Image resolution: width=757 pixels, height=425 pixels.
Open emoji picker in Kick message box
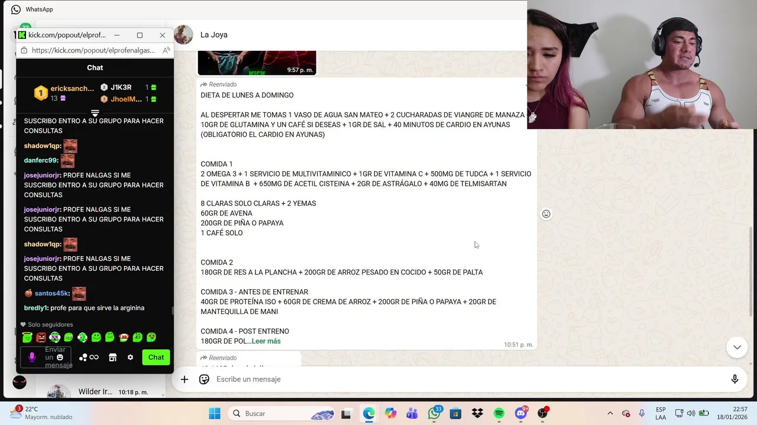(60, 357)
